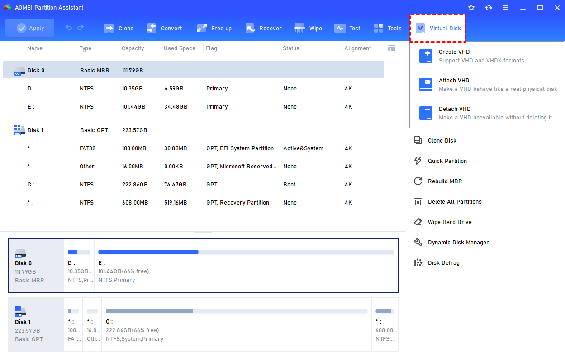Click the Wipe Hard Drive eraser icon
Viewport: 565px width, 362px height.
pyautogui.click(x=418, y=222)
